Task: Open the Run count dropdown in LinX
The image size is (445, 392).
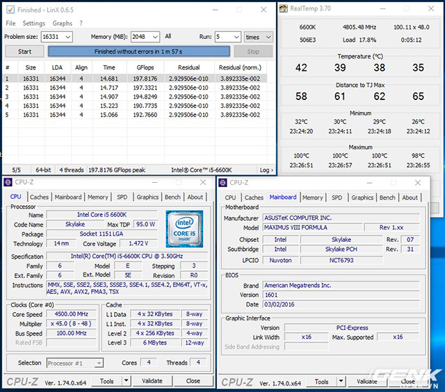Action: tap(236, 37)
